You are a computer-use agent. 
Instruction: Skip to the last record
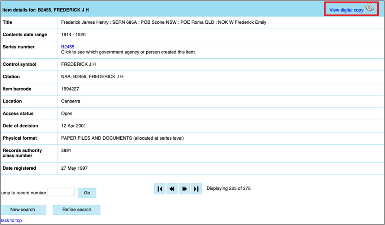tap(196, 189)
